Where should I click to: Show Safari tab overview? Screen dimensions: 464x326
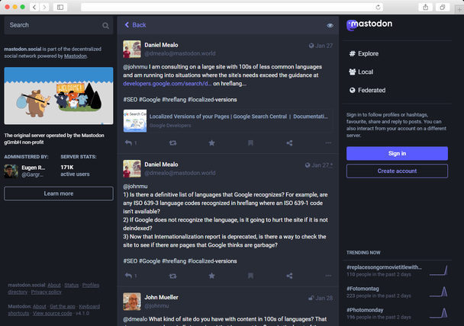tap(443, 7)
